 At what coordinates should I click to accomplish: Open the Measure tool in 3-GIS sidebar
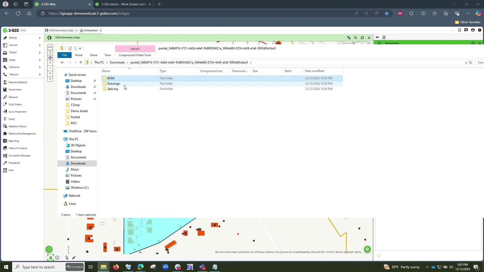[13, 97]
